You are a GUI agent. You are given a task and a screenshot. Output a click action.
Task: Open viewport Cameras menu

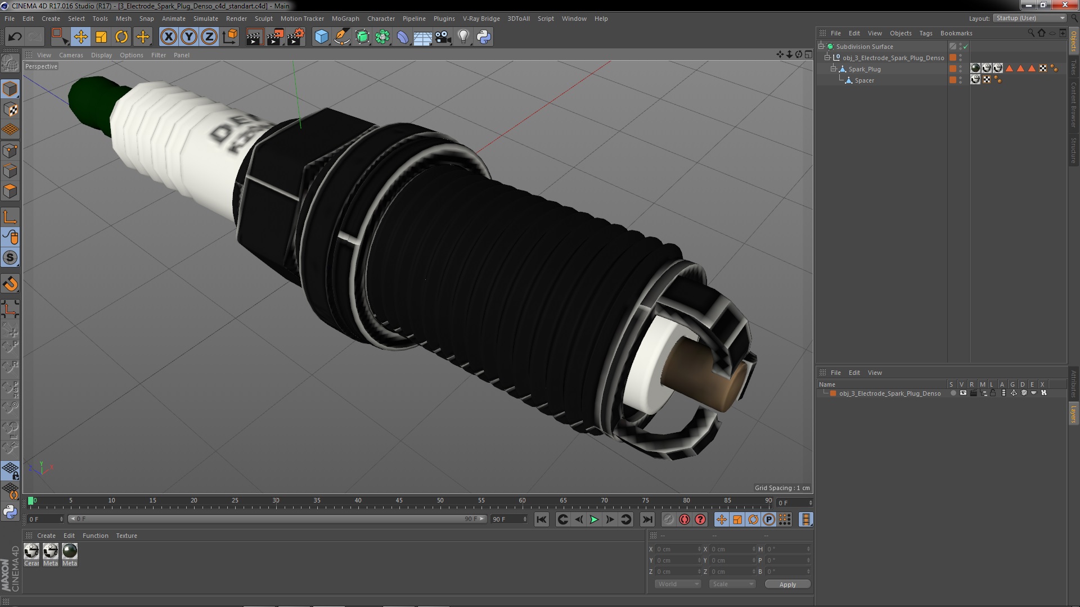(x=71, y=55)
